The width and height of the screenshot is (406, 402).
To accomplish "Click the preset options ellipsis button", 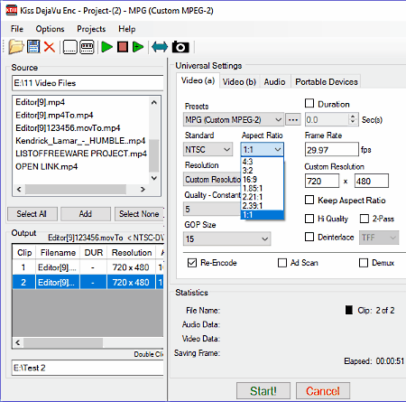I will pos(293,119).
